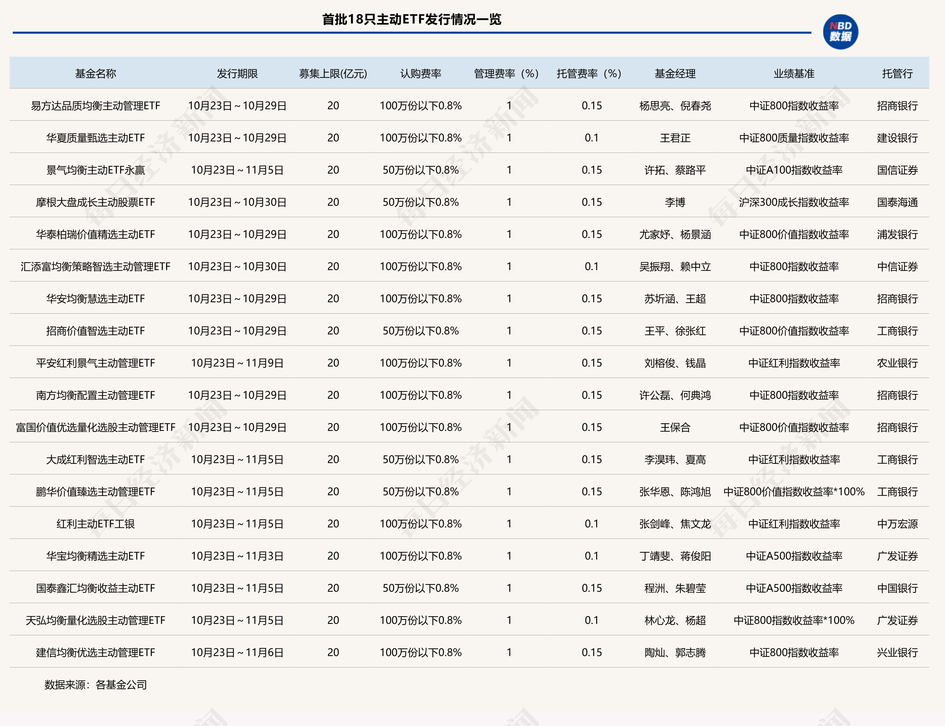Click manager cell 王君正
Image resolution: width=945 pixels, height=726 pixels.
tap(675, 138)
